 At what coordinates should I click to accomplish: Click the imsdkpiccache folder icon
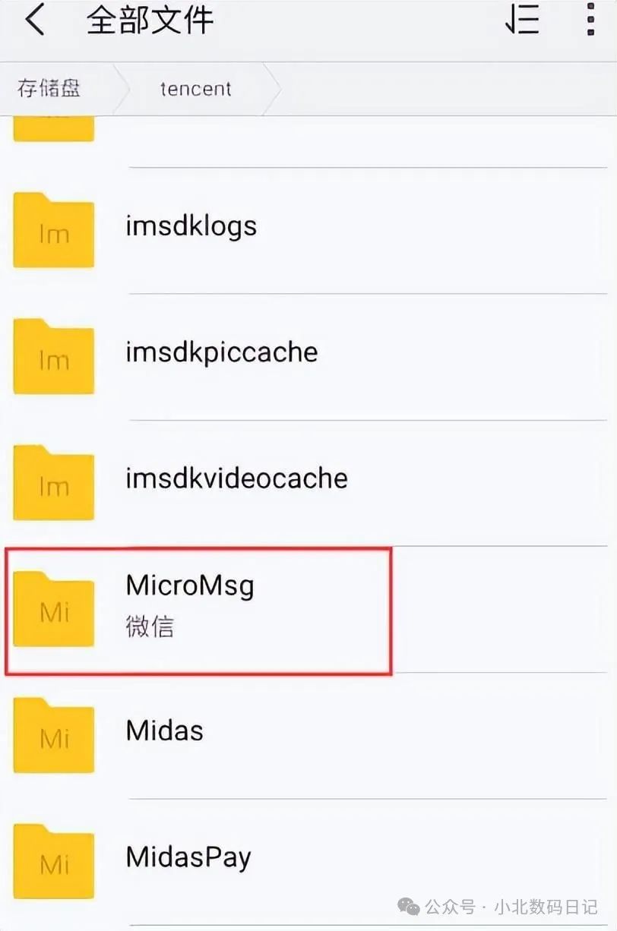coord(54,356)
